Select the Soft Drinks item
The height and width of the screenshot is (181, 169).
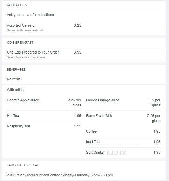123,152
